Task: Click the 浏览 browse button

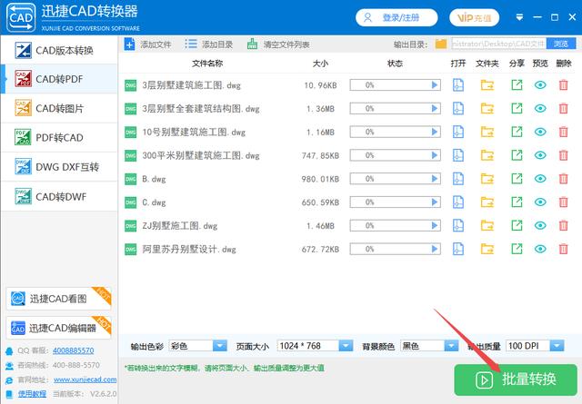Action: pyautogui.click(x=561, y=44)
